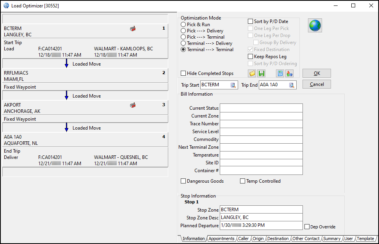This screenshot has width=379, height=244.
Task: Toggle Sort by P/D Date
Action: coord(250,21)
